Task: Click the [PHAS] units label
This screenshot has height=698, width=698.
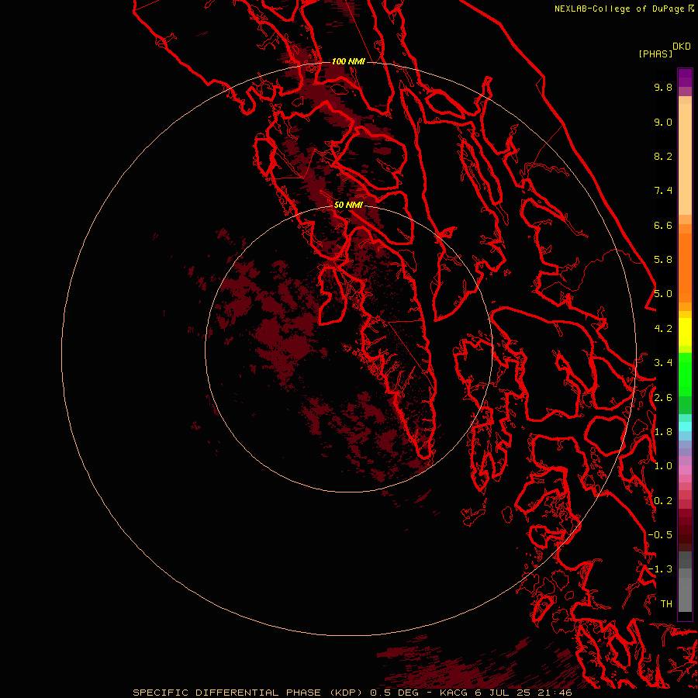Action: [655, 54]
